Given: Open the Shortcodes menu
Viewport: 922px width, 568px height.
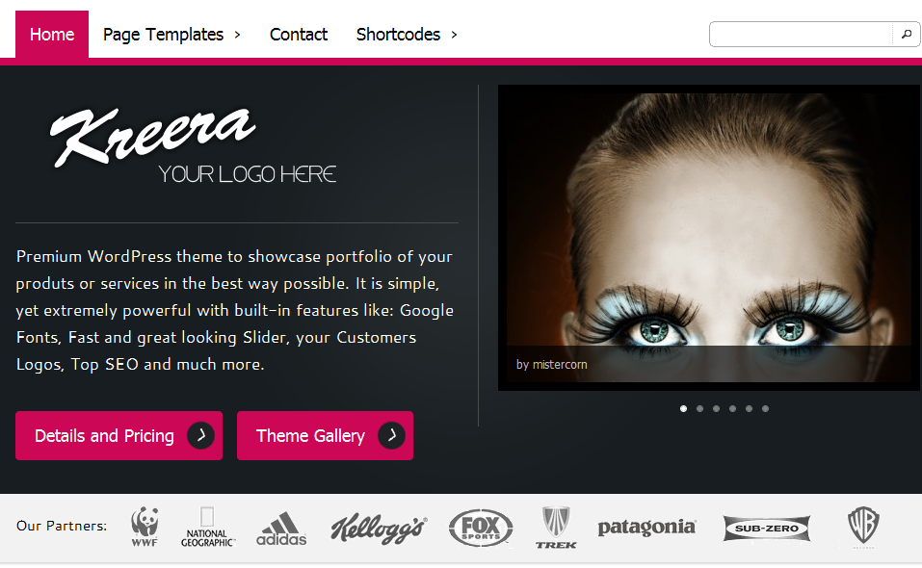Looking at the screenshot, I should (398, 34).
